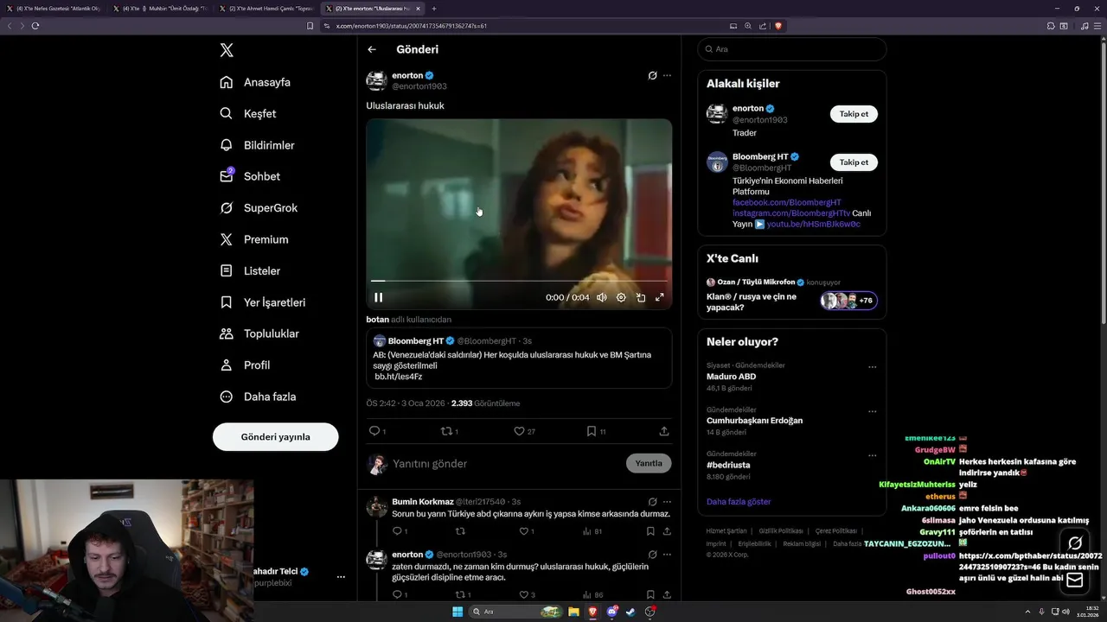Bookmark Bumin Korkmaz's reply
The height and width of the screenshot is (622, 1107).
click(x=650, y=531)
